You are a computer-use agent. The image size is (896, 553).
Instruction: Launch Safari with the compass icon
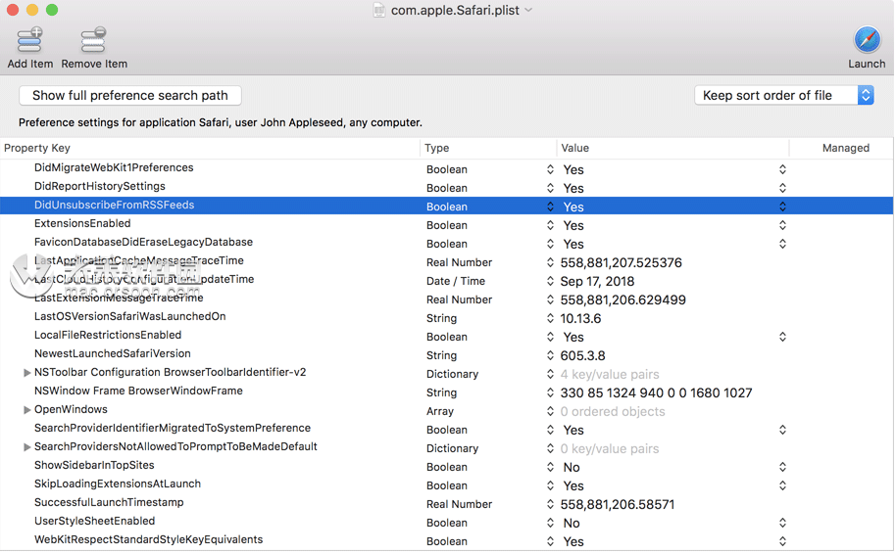(867, 40)
